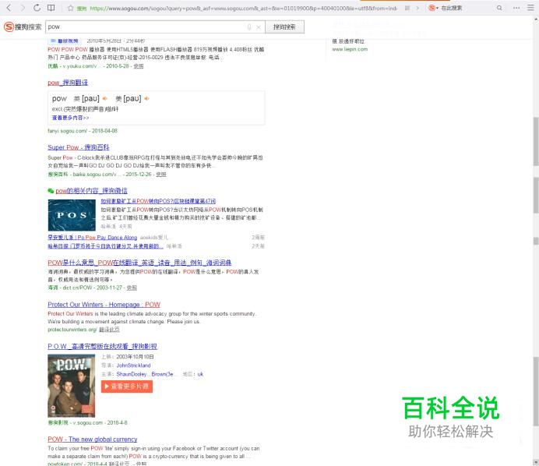This screenshot has width=539, height=466.
Task: Click the view more content link in translation box
Action: (70, 118)
